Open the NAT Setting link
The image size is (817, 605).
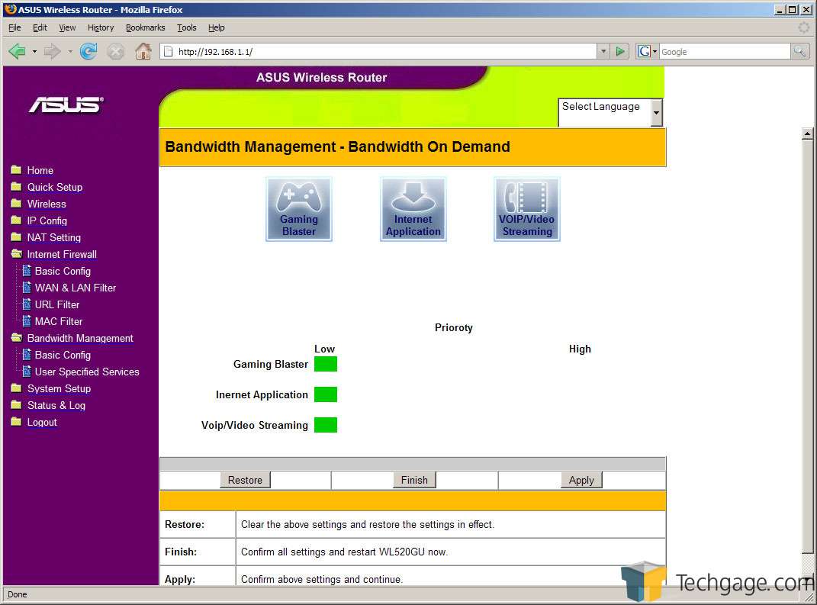click(x=53, y=237)
